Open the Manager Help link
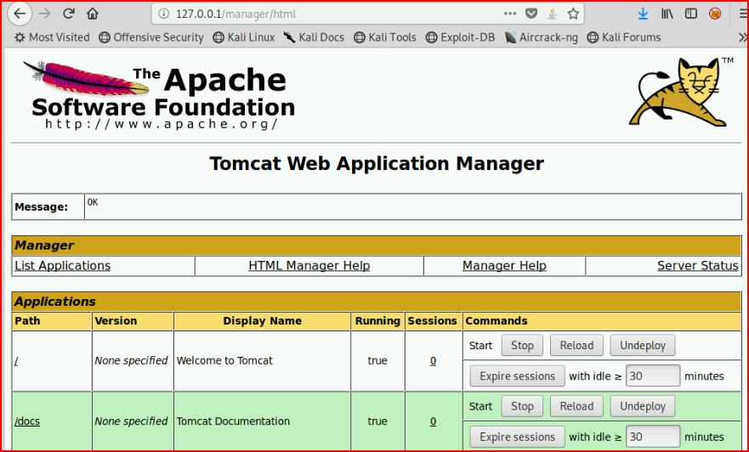The height and width of the screenshot is (452, 749). [x=504, y=266]
